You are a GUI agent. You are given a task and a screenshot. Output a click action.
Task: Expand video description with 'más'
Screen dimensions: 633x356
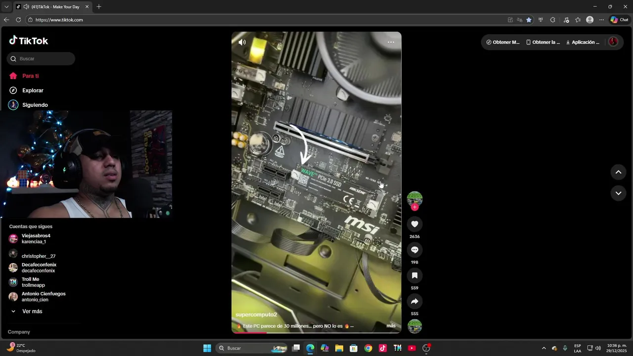391,326
